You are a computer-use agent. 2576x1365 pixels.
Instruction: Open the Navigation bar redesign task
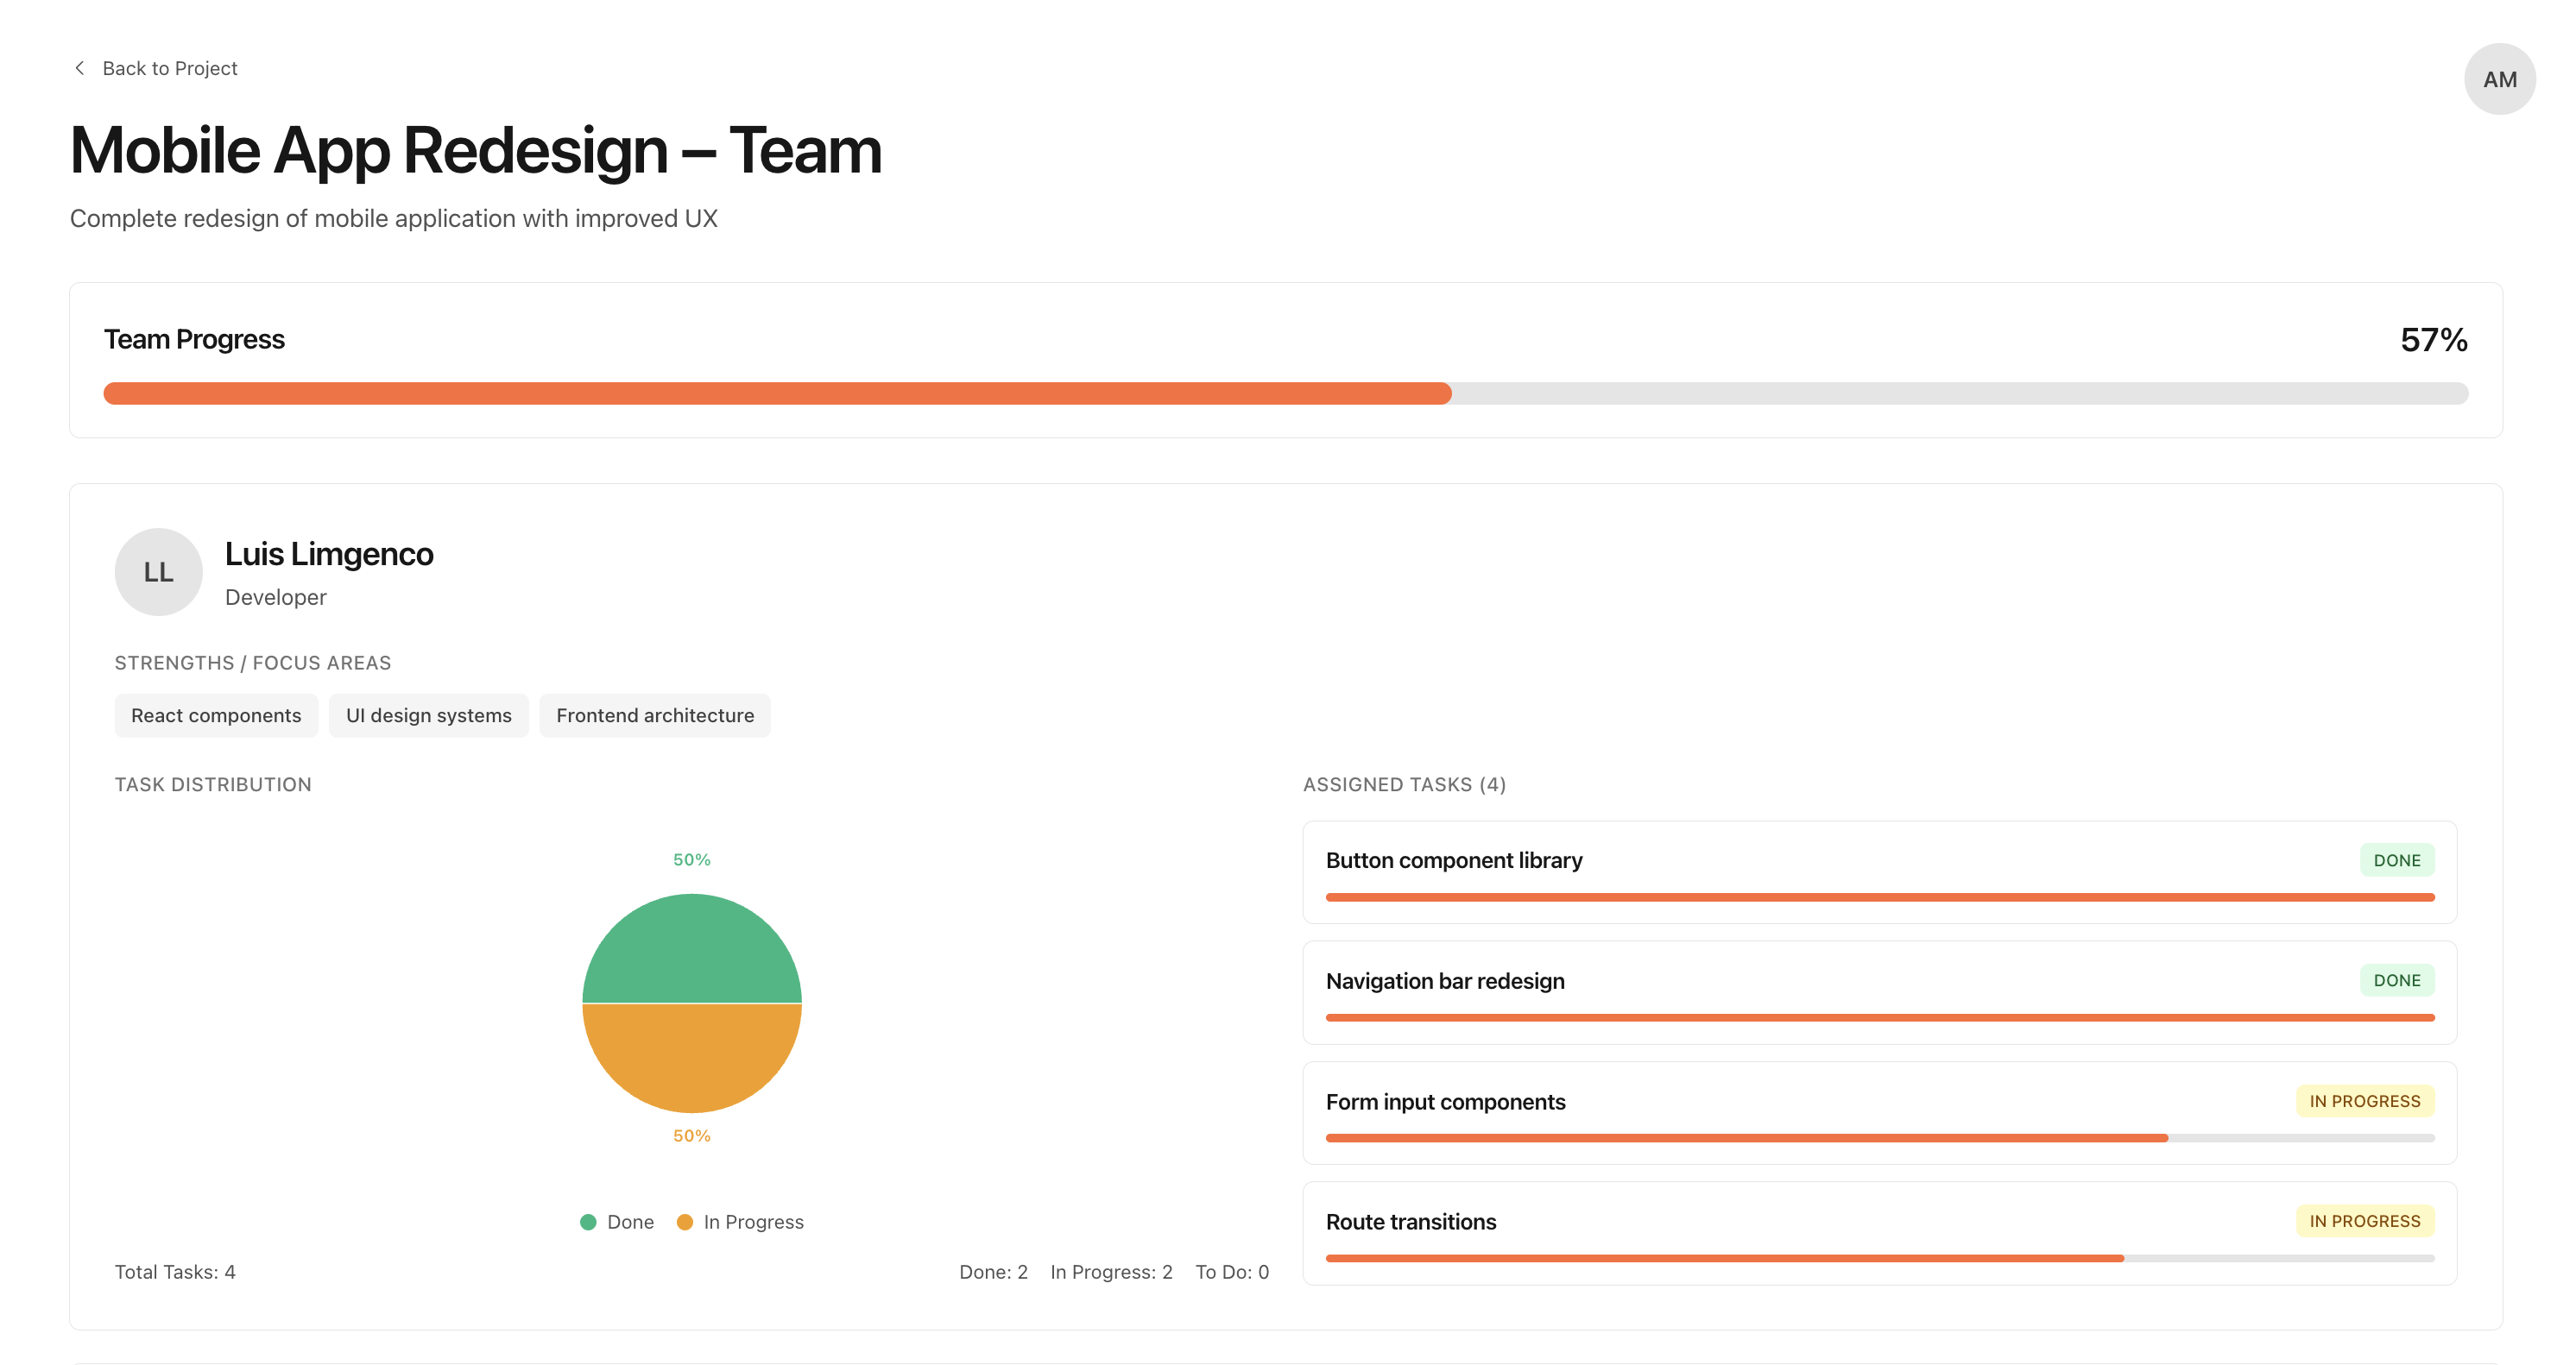pos(1445,981)
